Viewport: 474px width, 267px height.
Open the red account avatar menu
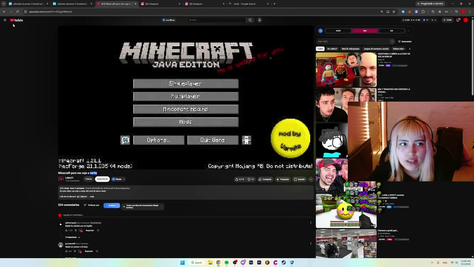466,20
